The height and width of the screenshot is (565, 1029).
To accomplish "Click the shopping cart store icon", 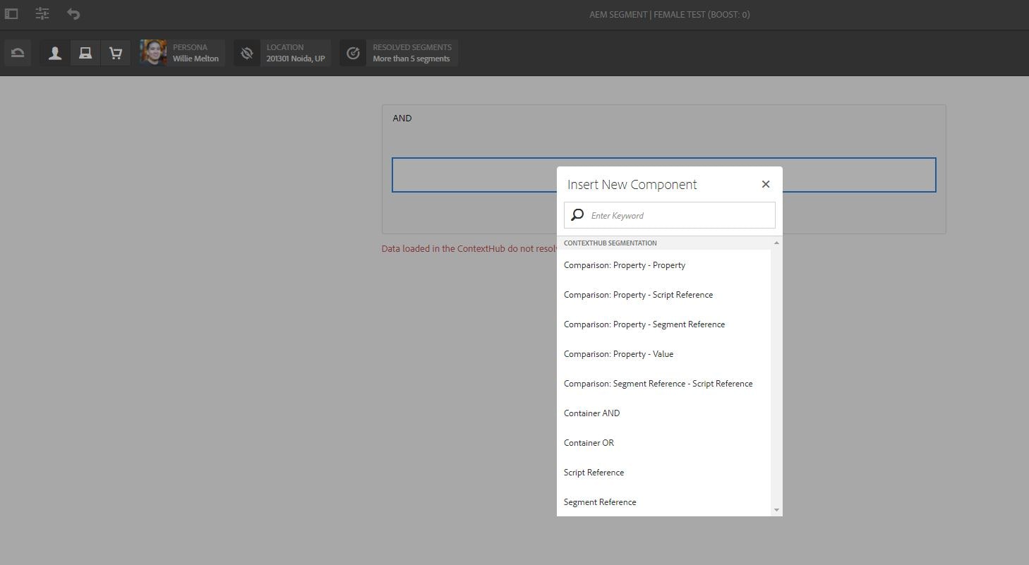I will click(x=116, y=52).
